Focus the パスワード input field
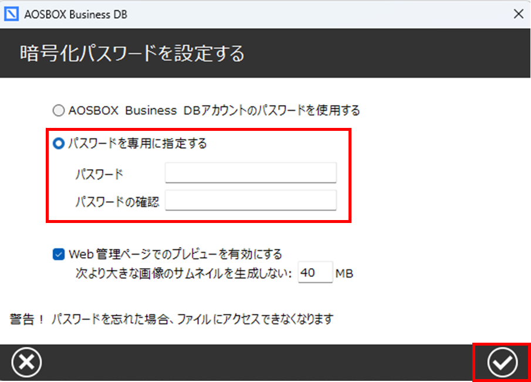Screen dimensions: 531x382 pyautogui.click(x=251, y=173)
